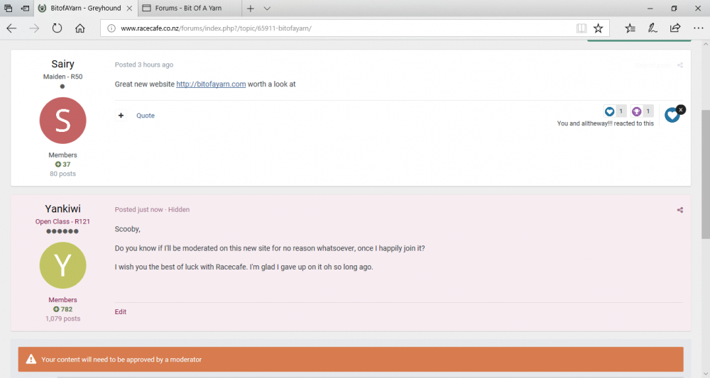
Task: Show the set-aside tabs panel
Action: tap(8, 9)
